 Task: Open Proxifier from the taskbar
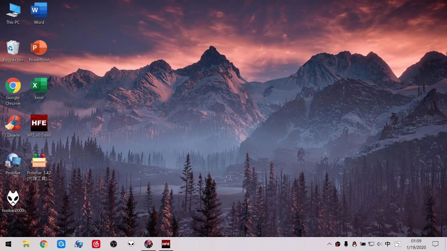pyautogui.click(x=79, y=244)
